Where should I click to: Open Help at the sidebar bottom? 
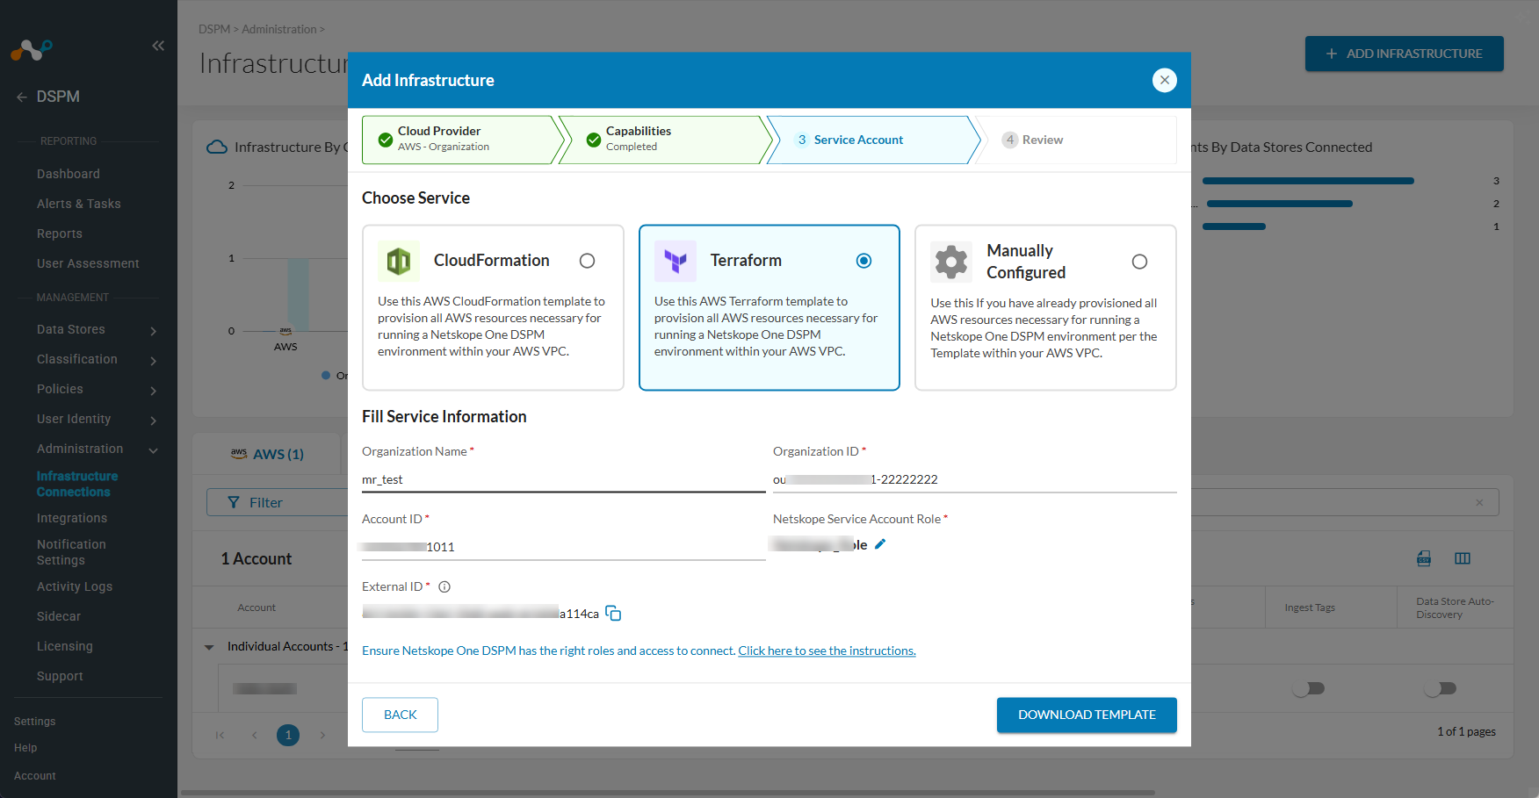click(x=25, y=748)
